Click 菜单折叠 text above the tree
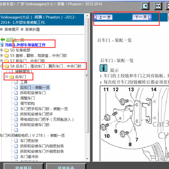Screen dimensions: 169x169 33,29
